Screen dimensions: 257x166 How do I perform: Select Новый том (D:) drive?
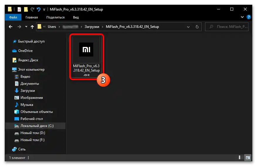point(33,133)
